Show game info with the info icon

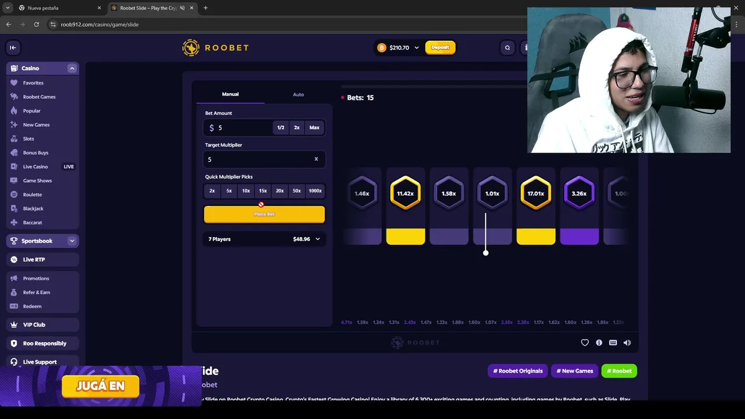599,343
